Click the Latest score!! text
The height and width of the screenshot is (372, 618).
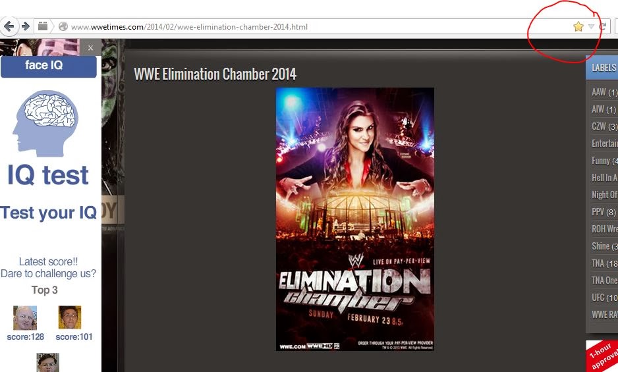pos(49,261)
